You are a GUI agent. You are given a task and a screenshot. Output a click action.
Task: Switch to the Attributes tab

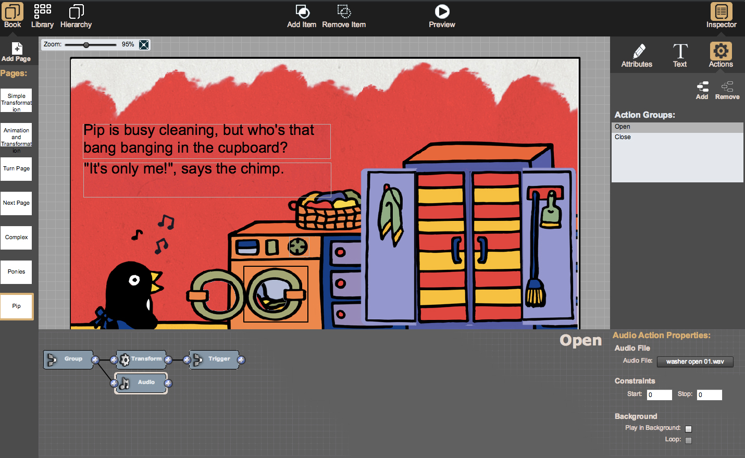pos(637,56)
